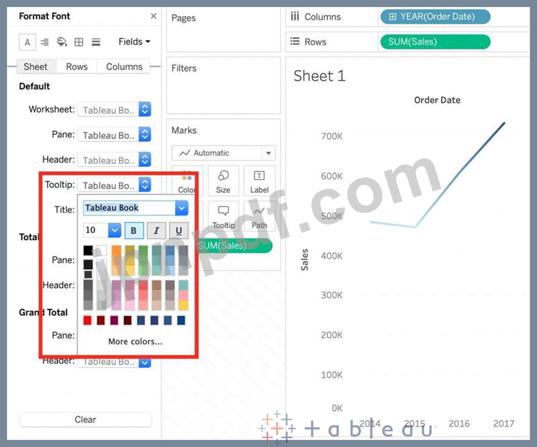
Task: Switch to the Columns tab
Action: (x=124, y=66)
